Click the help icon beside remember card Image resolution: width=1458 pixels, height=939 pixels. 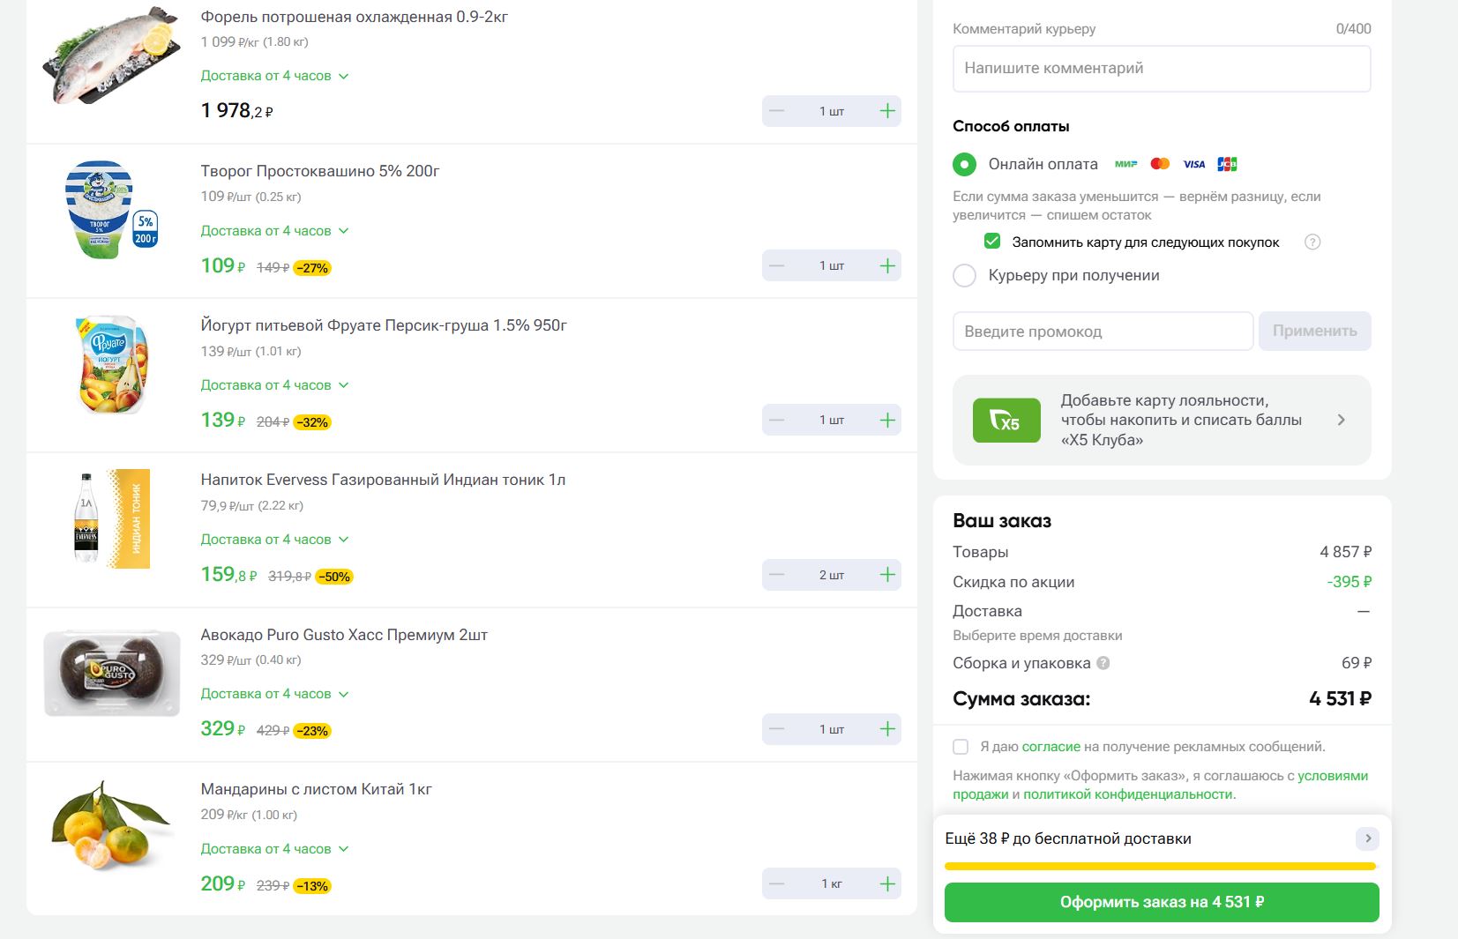pyautogui.click(x=1312, y=242)
